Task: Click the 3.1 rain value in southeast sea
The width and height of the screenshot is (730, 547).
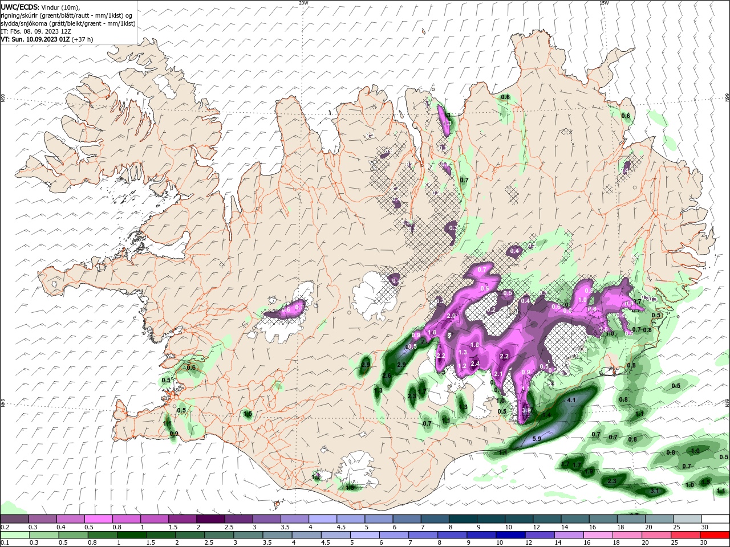Action: click(655, 491)
